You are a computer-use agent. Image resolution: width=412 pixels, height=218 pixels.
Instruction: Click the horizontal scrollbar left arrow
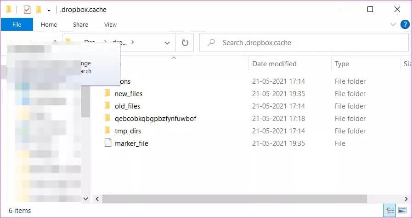[x=97, y=199]
